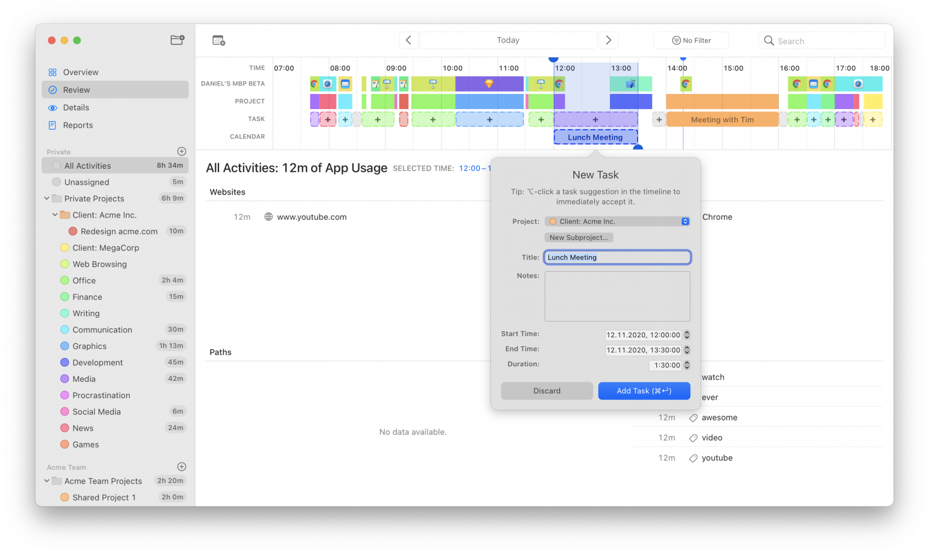Click the Add Task button to save the Lunch Meeting
The image size is (929, 553).
(644, 391)
